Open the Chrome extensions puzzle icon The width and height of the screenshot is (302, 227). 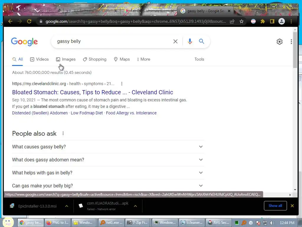(x=263, y=21)
